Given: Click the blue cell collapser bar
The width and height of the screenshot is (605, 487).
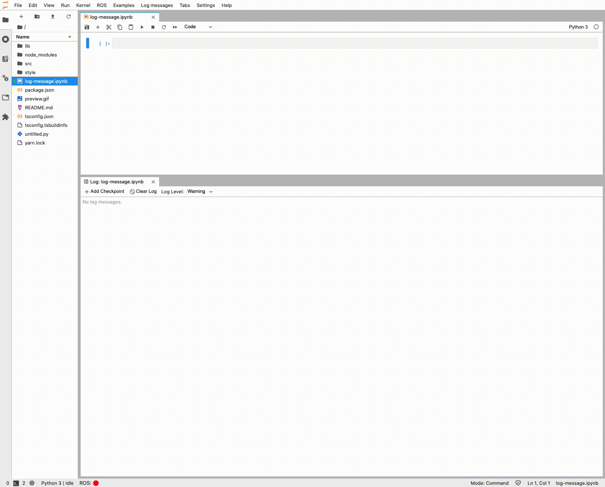Looking at the screenshot, I should [x=88, y=43].
